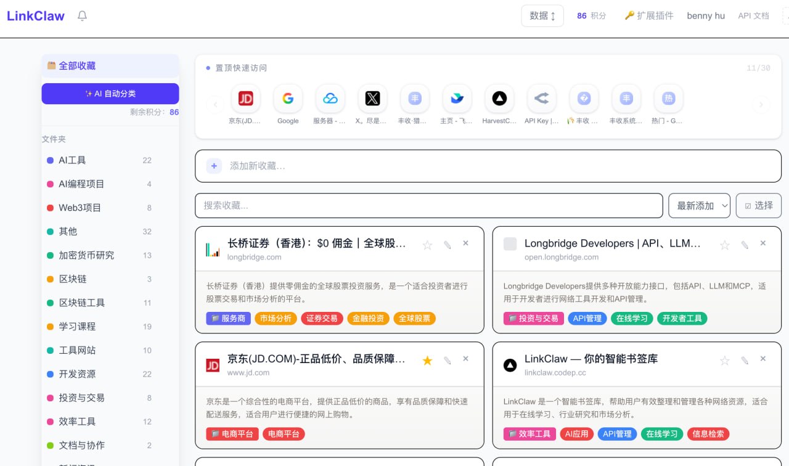Open the API 文档 link
Viewport: 789px width, 466px height.
click(x=753, y=16)
